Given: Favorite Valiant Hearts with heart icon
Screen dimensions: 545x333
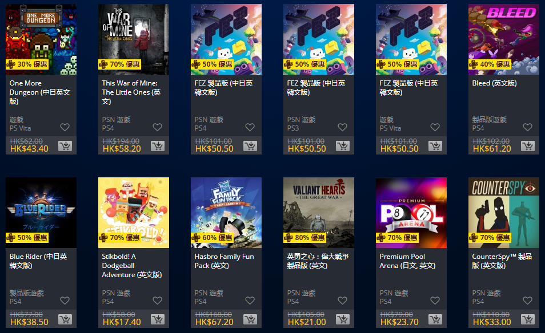Looking at the screenshot, I should click(342, 300).
